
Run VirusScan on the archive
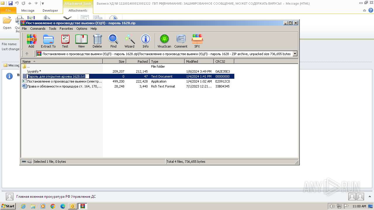pos(164,41)
